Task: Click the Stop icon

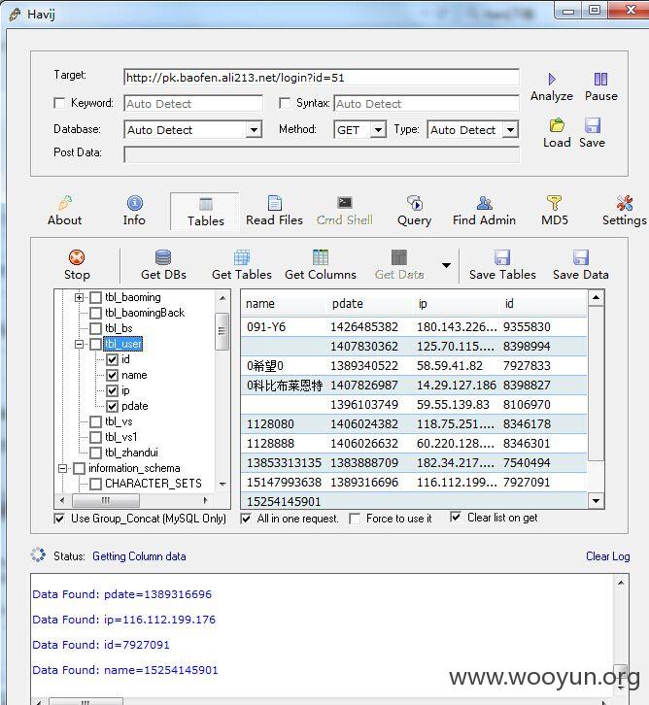Action: (77, 257)
